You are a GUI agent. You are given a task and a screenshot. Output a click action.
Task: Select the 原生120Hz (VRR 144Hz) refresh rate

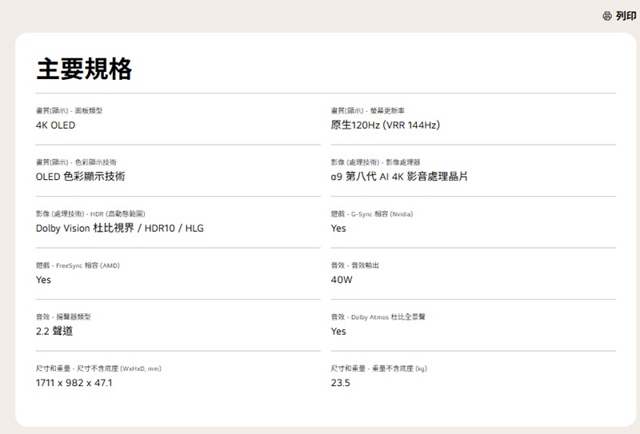pyautogui.click(x=385, y=125)
